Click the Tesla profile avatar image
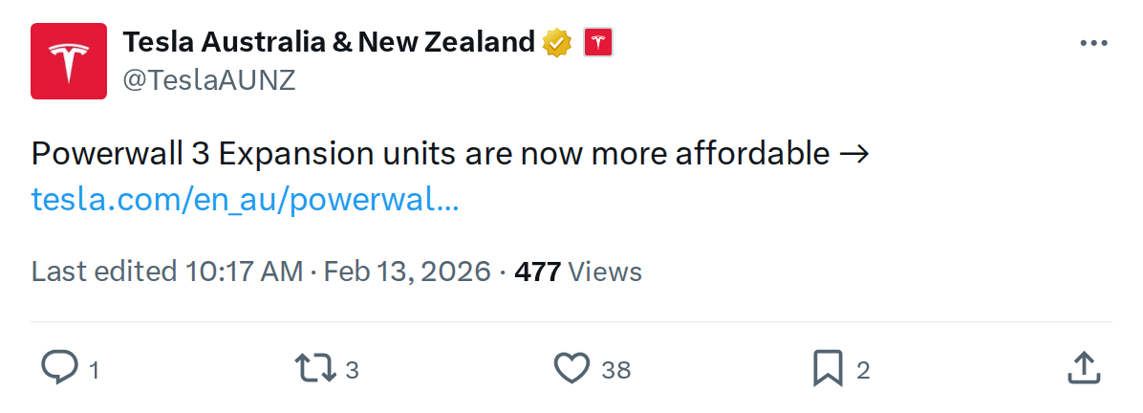 (69, 61)
